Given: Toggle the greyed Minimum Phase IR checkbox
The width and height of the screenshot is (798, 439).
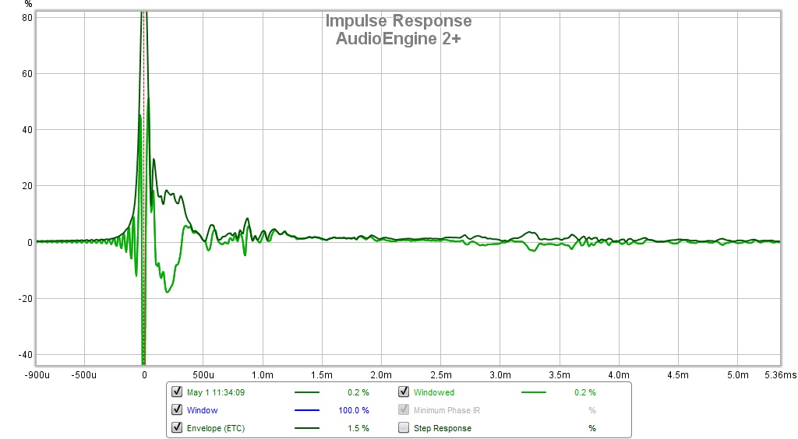Looking at the screenshot, I should tap(404, 409).
